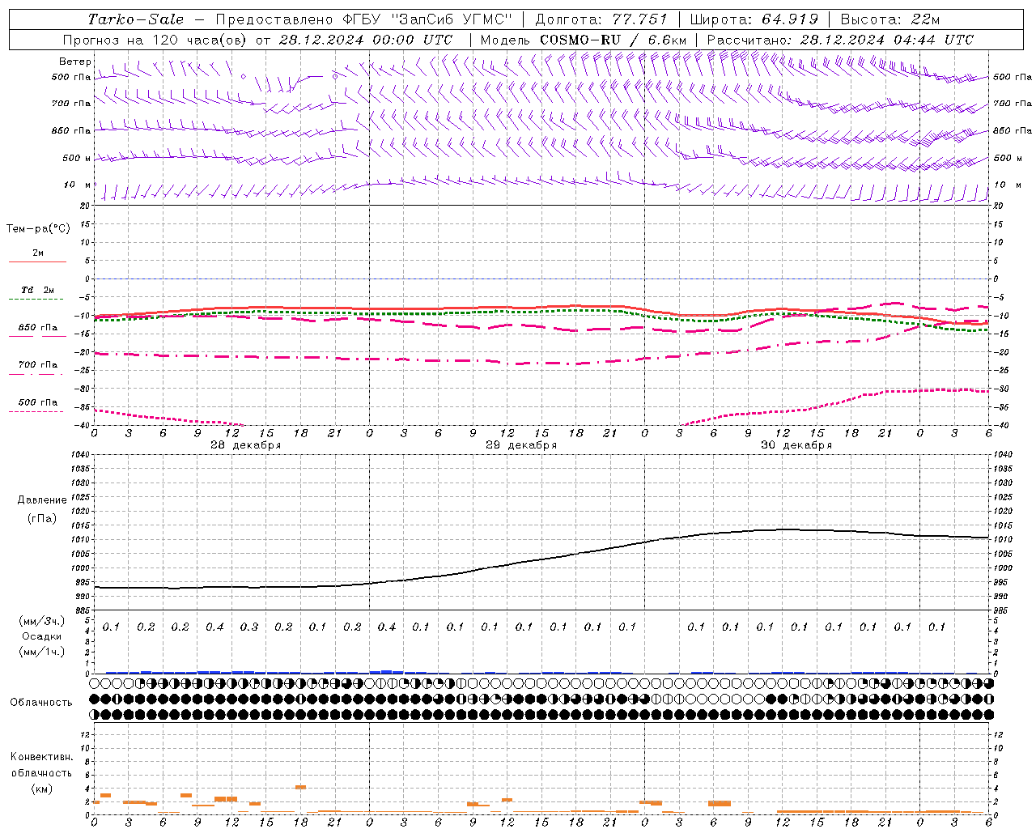1036x829 pixels.
Task: Select the (мм/3ч.) precipitation unit label
Action: point(42,621)
